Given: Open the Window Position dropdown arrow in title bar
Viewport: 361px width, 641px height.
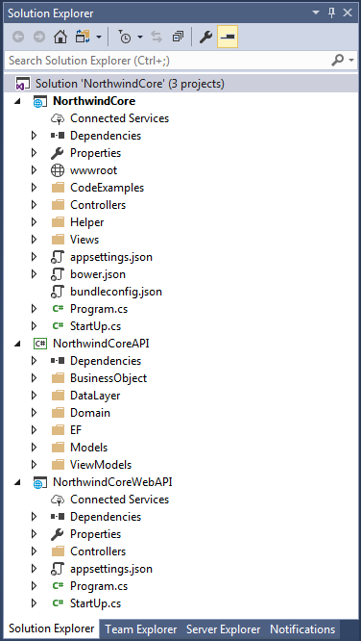Looking at the screenshot, I should point(316,13).
